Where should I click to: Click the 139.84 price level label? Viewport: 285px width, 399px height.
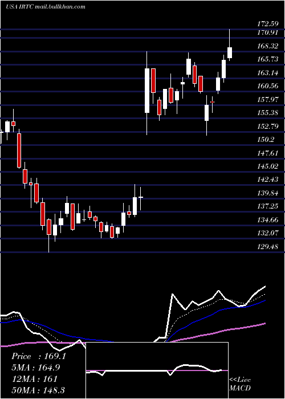tap(268, 193)
